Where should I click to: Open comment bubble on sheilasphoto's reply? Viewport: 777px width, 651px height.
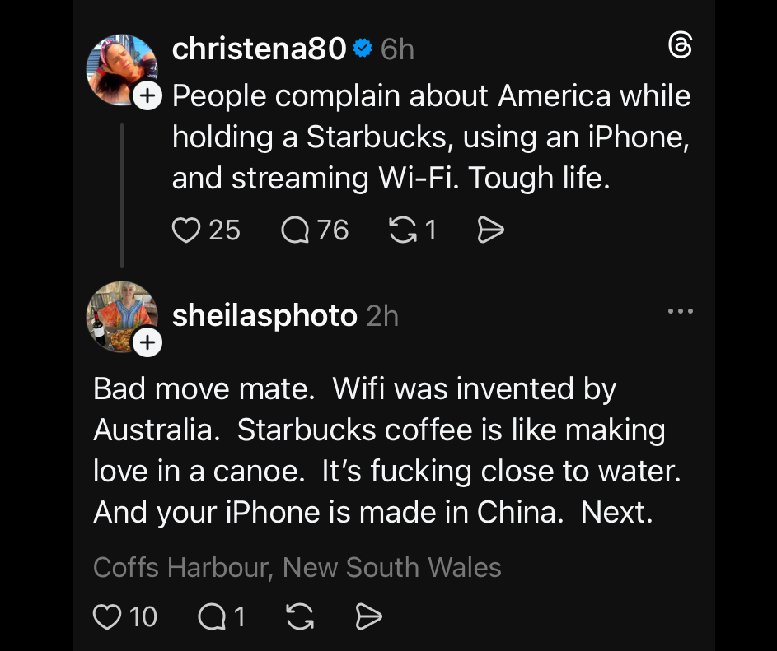pyautogui.click(x=213, y=616)
